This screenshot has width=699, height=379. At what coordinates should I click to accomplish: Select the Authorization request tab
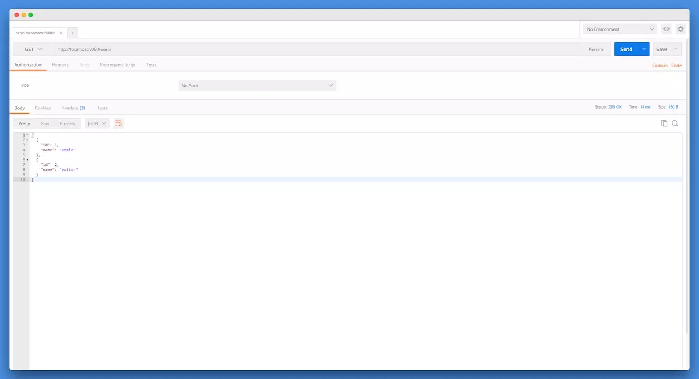(x=28, y=64)
